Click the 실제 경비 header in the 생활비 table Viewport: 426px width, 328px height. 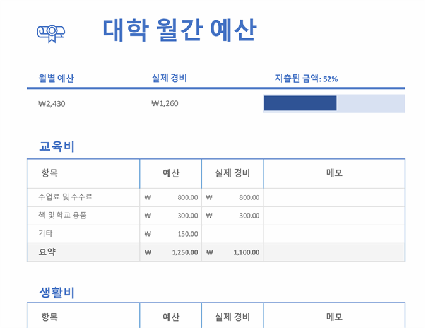pos(232,317)
